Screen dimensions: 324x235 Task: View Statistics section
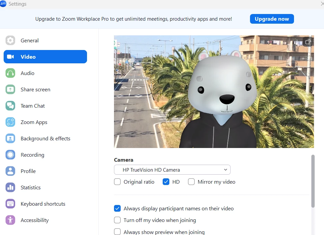tap(45, 187)
